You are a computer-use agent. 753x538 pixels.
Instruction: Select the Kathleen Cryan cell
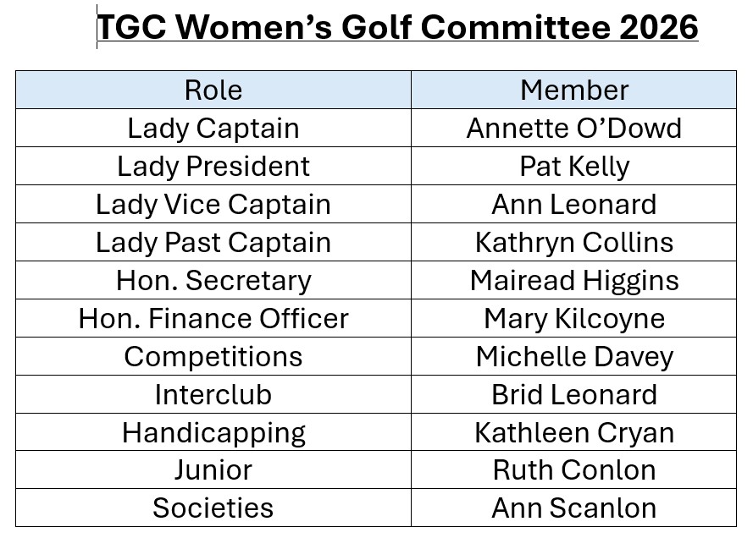coord(574,432)
